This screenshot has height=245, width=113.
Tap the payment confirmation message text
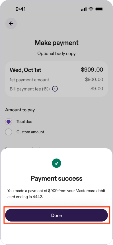56,194
